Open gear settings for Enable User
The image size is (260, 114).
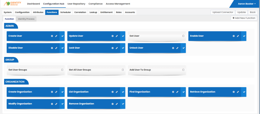tap(234, 36)
